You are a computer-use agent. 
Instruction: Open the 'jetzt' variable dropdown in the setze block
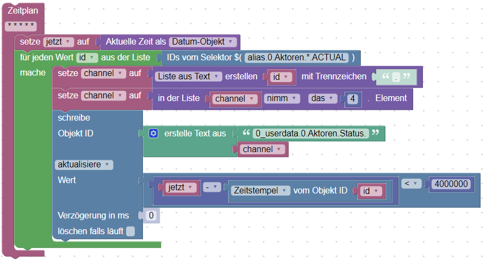[x=58, y=41]
